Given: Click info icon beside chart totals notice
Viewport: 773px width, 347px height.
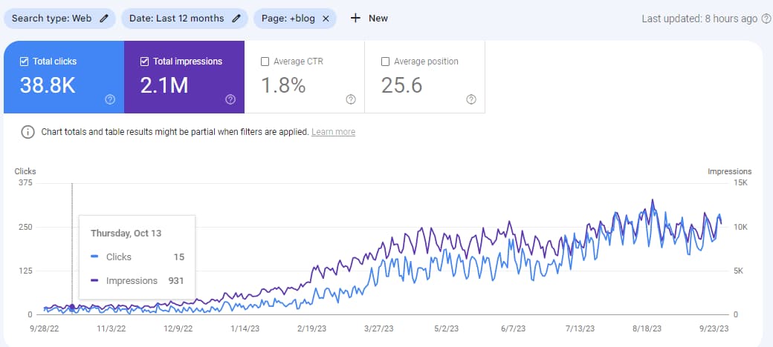Looking at the screenshot, I should click(x=28, y=132).
